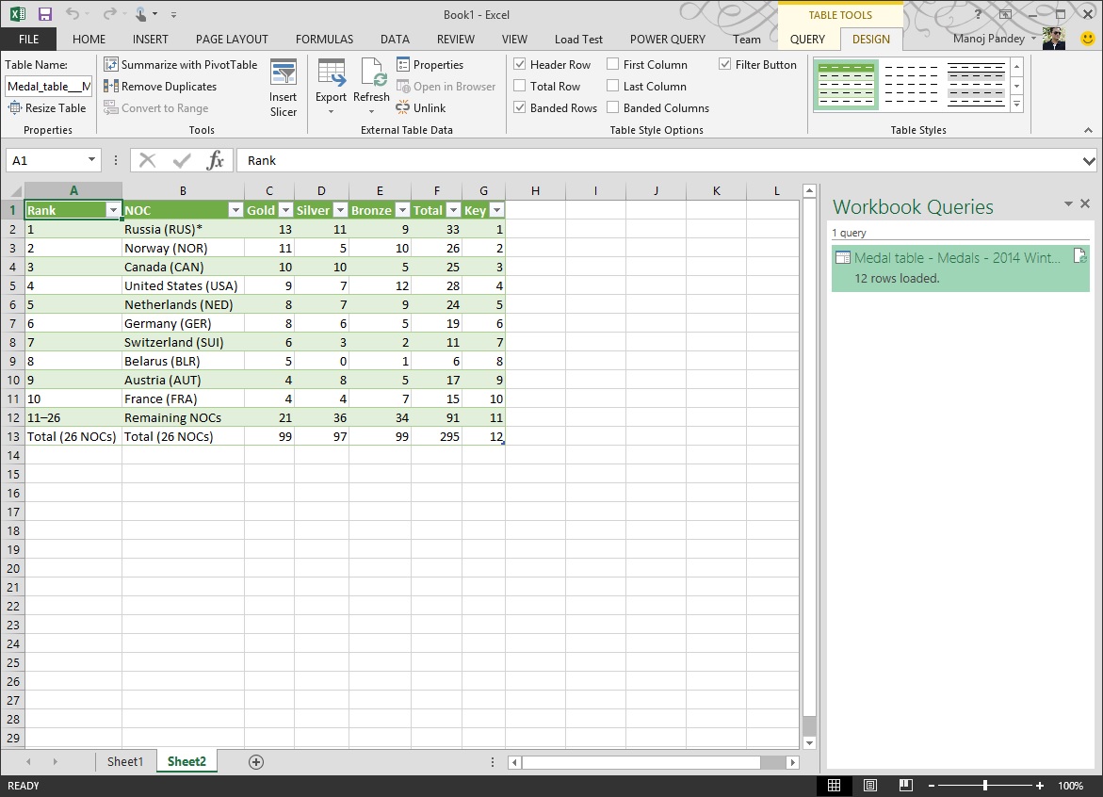Click the Resize Table button
Viewport: 1103px width, 797px height.
(48, 107)
